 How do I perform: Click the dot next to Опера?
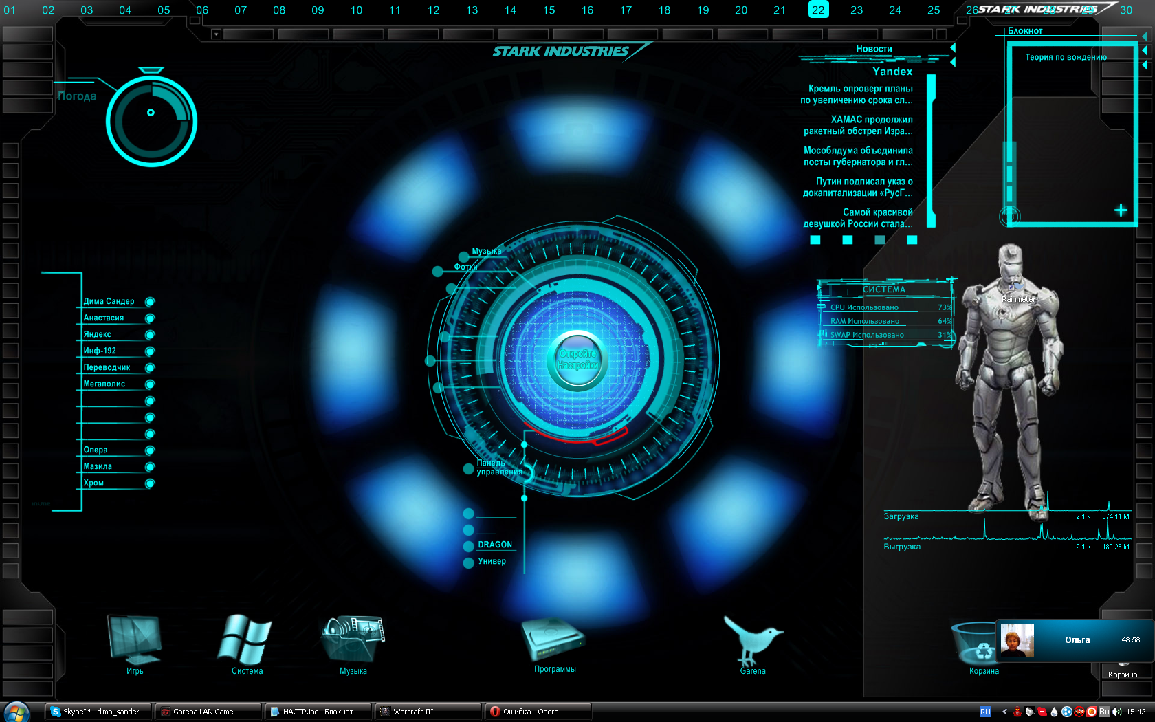(150, 450)
